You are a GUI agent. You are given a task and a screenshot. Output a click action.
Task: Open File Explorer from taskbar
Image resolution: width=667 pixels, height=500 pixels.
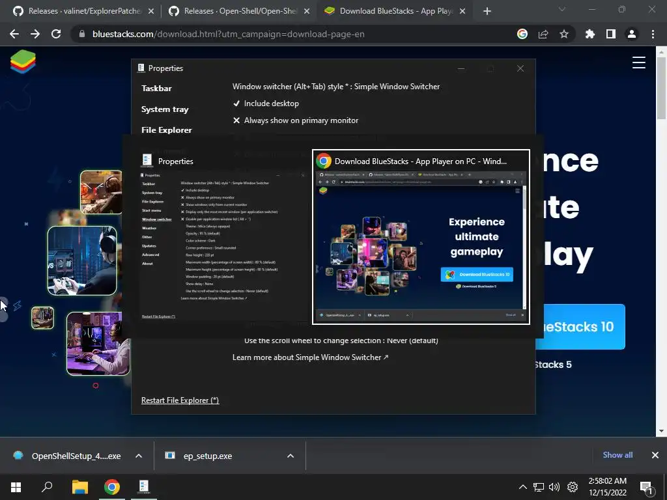79,487
